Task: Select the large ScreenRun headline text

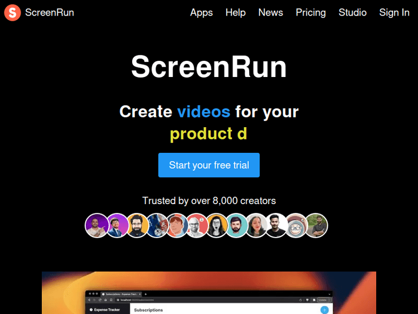Action: click(209, 67)
